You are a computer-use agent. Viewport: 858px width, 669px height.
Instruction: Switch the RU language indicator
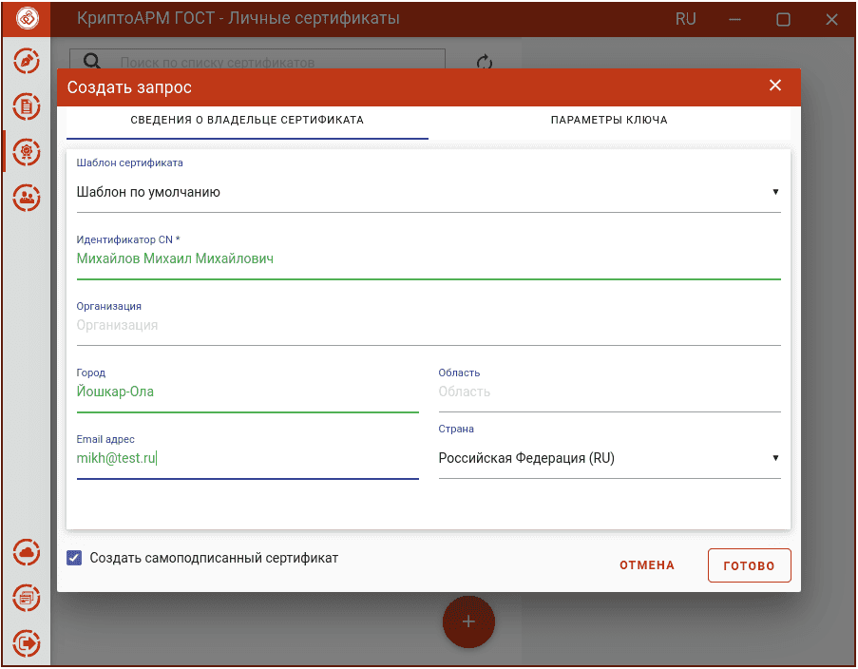pyautogui.click(x=685, y=19)
